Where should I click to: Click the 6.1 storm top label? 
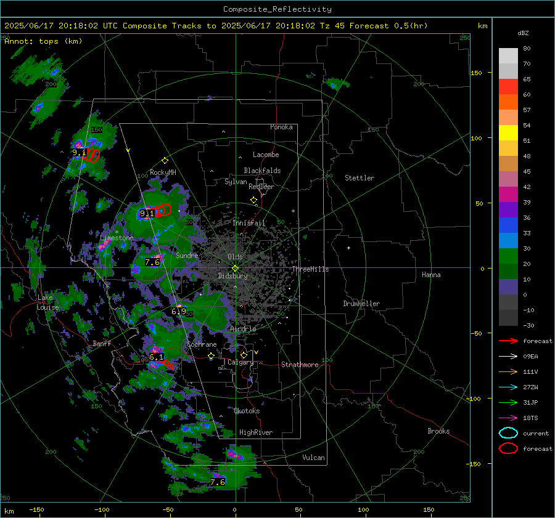pyautogui.click(x=157, y=357)
